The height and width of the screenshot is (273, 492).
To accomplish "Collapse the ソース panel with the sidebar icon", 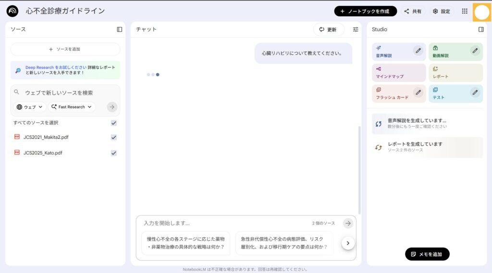I will click(x=119, y=29).
